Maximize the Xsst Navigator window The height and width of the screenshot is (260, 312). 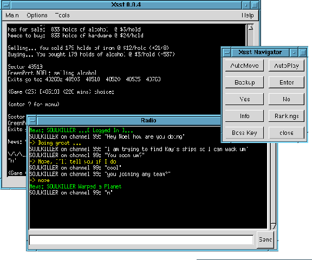pyautogui.click(x=303, y=53)
